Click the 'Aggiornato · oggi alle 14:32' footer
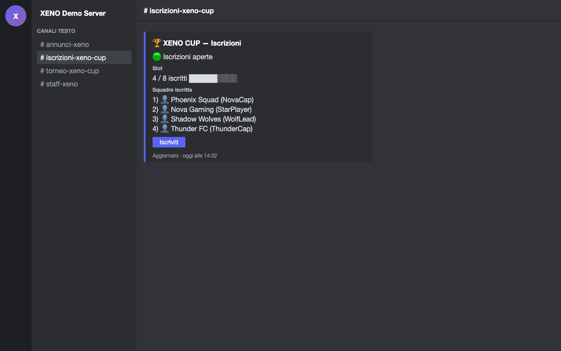 tap(185, 156)
